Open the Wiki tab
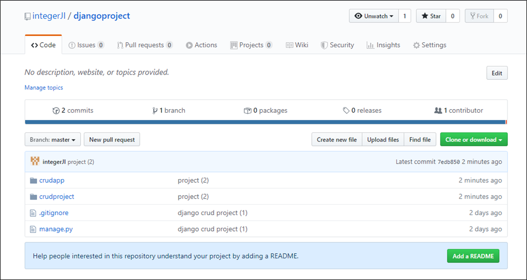Viewport: 527px width, 280px height. point(297,45)
